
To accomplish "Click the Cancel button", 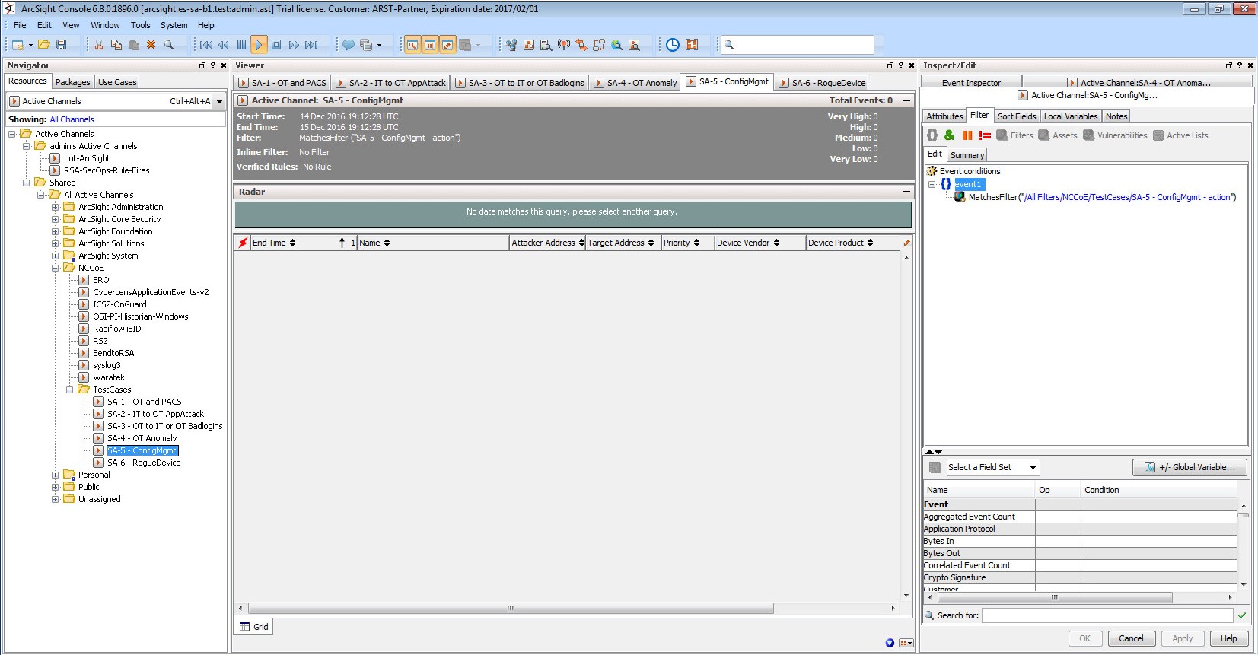I will 1132,638.
